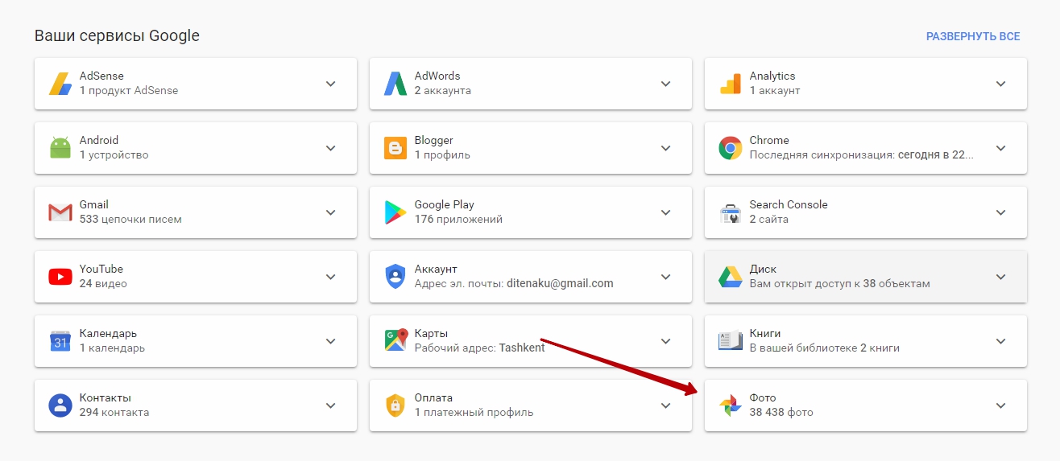Click the Chrome browser icon

pos(731,148)
